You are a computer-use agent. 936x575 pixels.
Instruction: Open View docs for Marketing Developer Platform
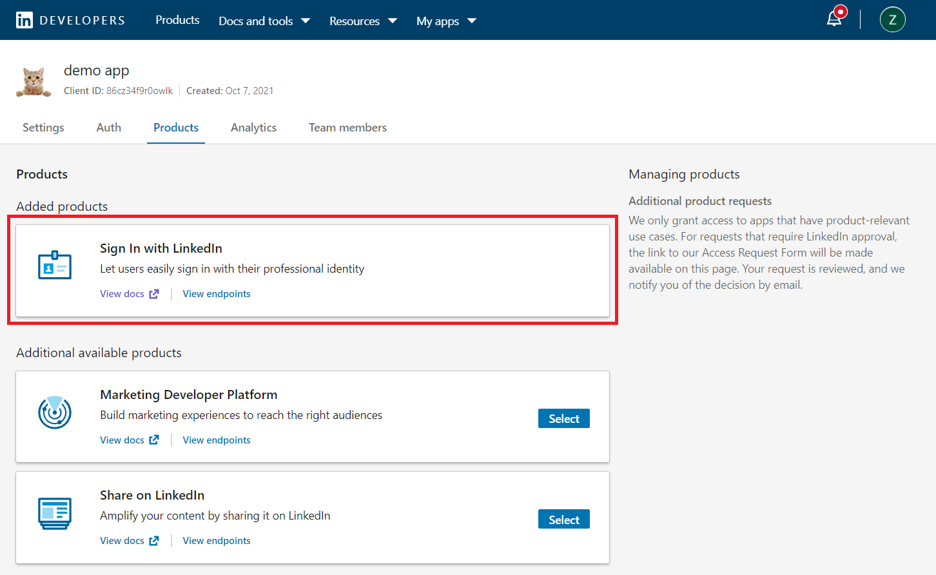pos(129,440)
